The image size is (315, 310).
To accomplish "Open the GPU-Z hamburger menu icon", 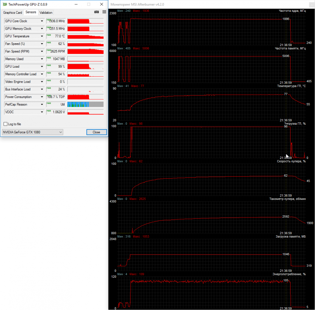I will (x=104, y=12).
